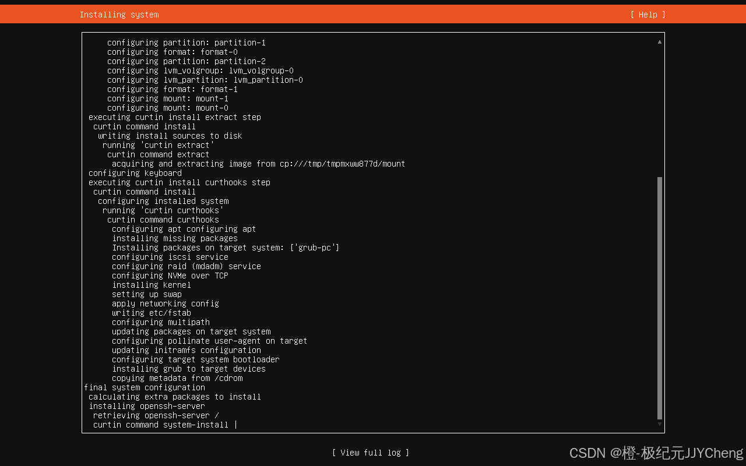
Task: Click the log scrollbar thumb
Action: tap(660, 298)
